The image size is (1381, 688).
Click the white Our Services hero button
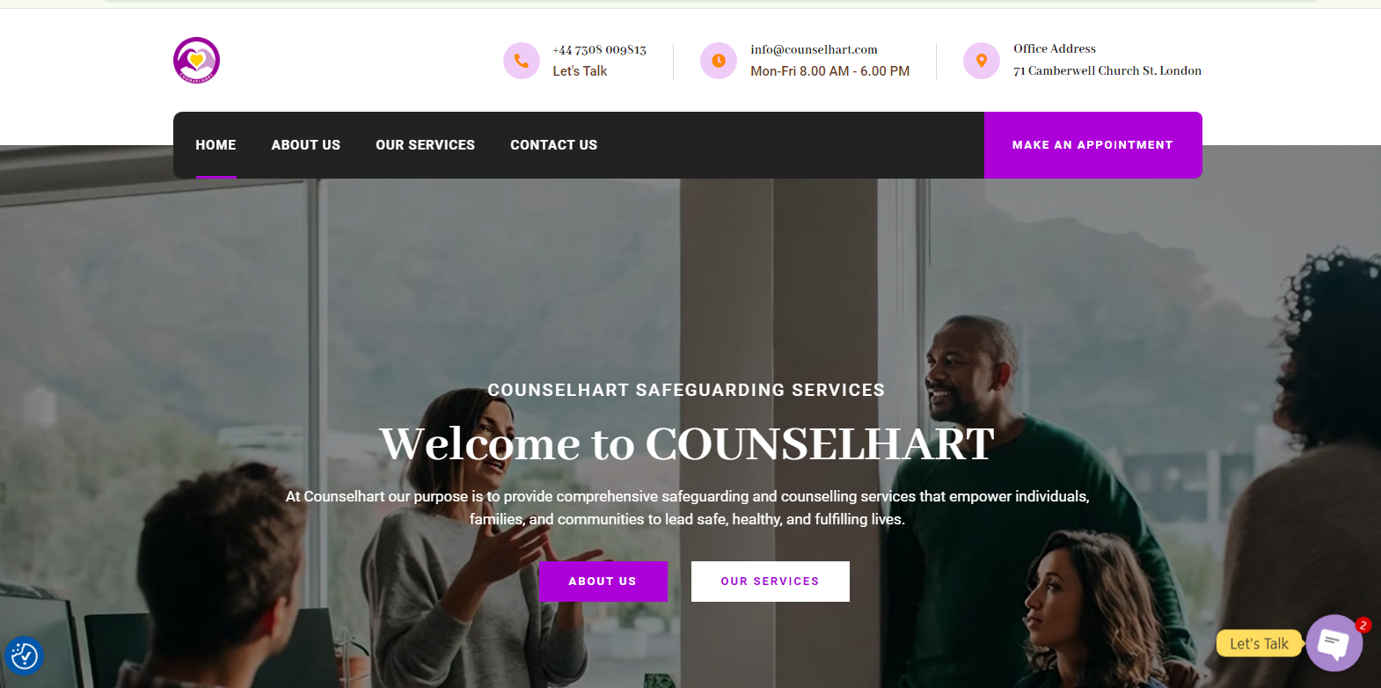pyautogui.click(x=771, y=582)
